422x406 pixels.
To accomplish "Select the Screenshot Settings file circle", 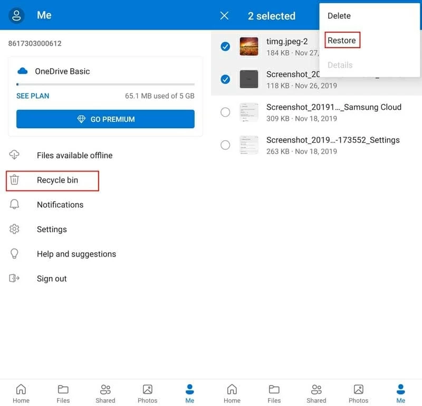I will pos(225,145).
